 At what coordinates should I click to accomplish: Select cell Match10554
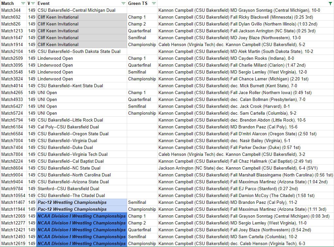[13, 195]
